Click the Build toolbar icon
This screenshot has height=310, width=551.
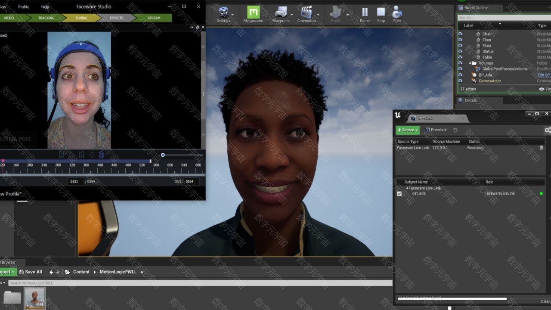(335, 15)
